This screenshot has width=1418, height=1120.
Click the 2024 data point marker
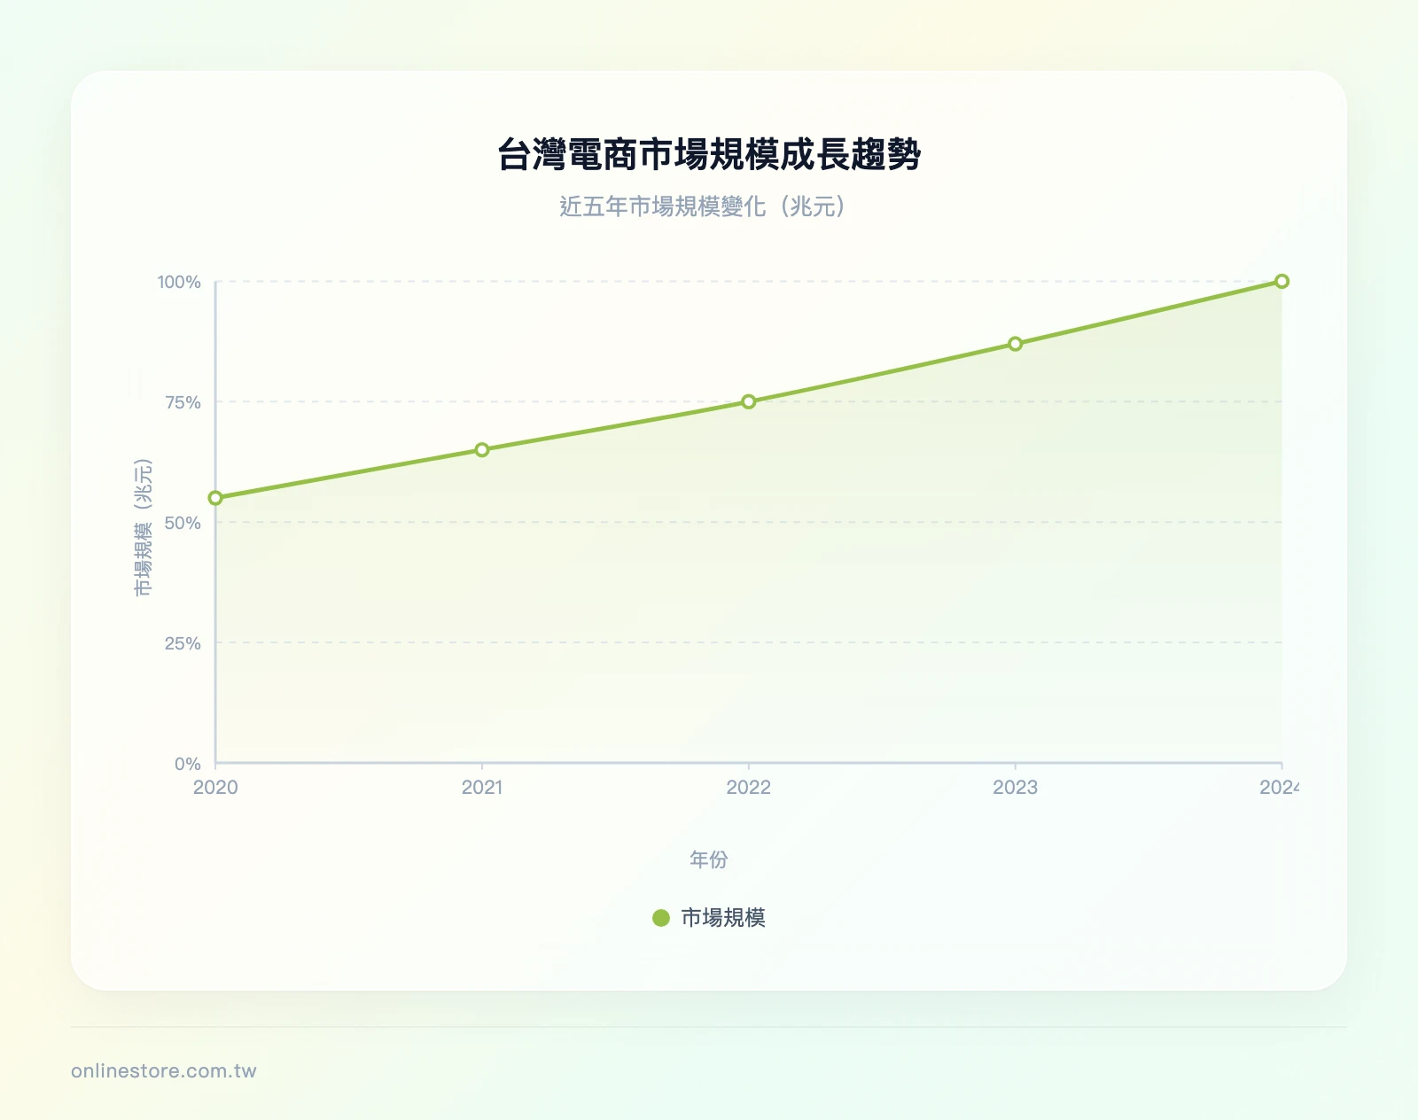click(1282, 282)
